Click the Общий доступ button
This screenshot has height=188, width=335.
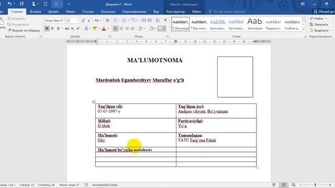324,11
